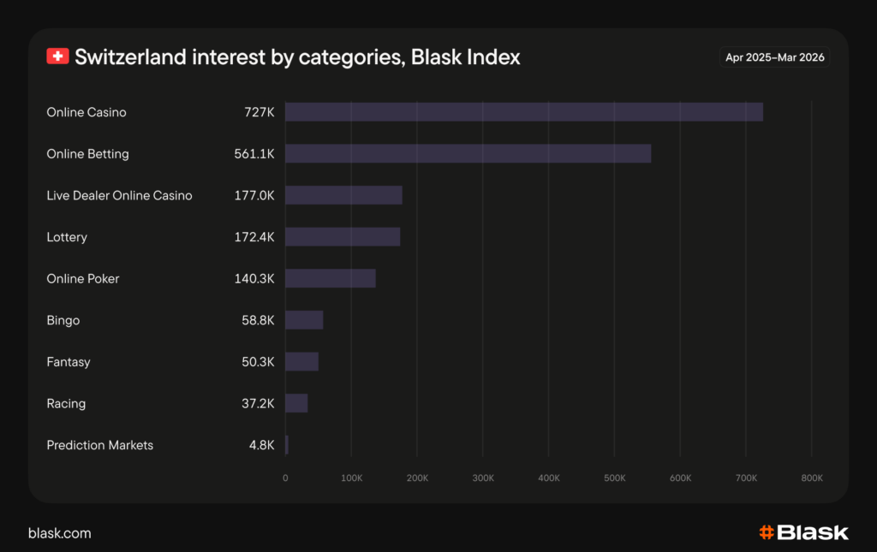The width and height of the screenshot is (877, 552).
Task: Click the 561.1K value label
Action: pyautogui.click(x=254, y=154)
